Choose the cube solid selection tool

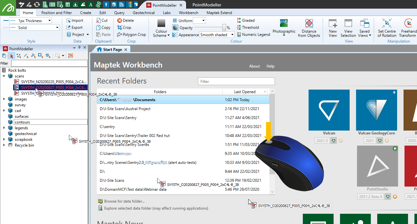[x=48, y=56]
